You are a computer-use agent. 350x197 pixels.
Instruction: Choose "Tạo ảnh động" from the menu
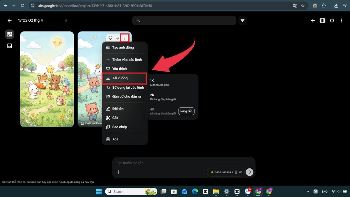123,47
